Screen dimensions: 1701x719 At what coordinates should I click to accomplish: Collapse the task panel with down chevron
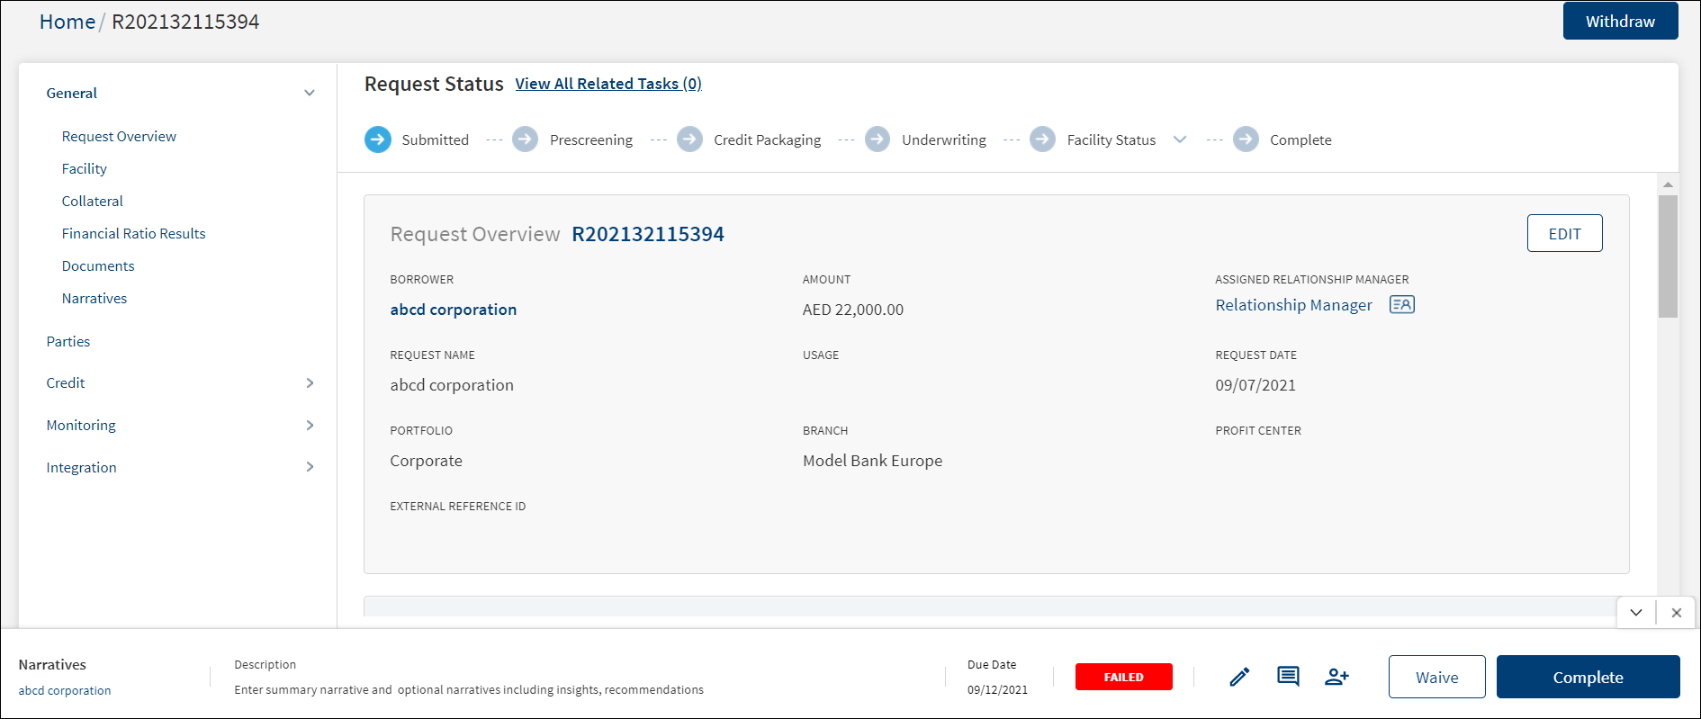click(1636, 613)
